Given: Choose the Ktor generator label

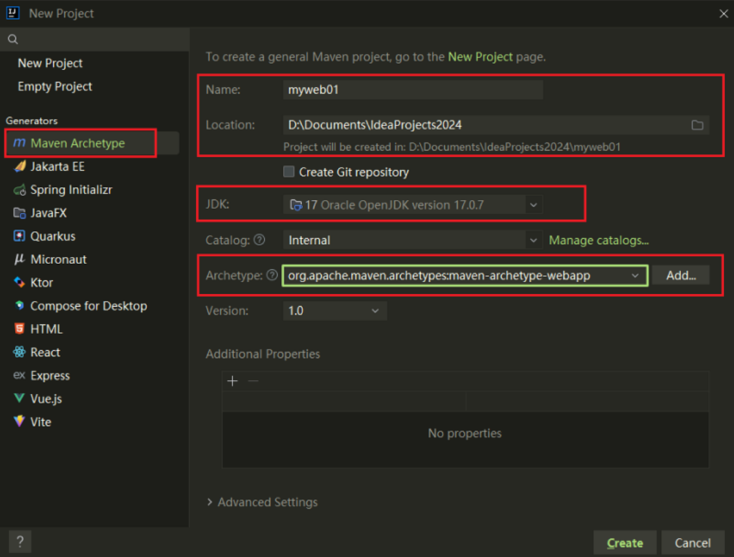Looking at the screenshot, I should pos(42,283).
